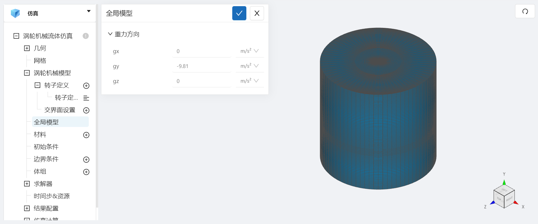The image size is (538, 224).
Task: Select the 网格 tree item
Action: click(40, 61)
